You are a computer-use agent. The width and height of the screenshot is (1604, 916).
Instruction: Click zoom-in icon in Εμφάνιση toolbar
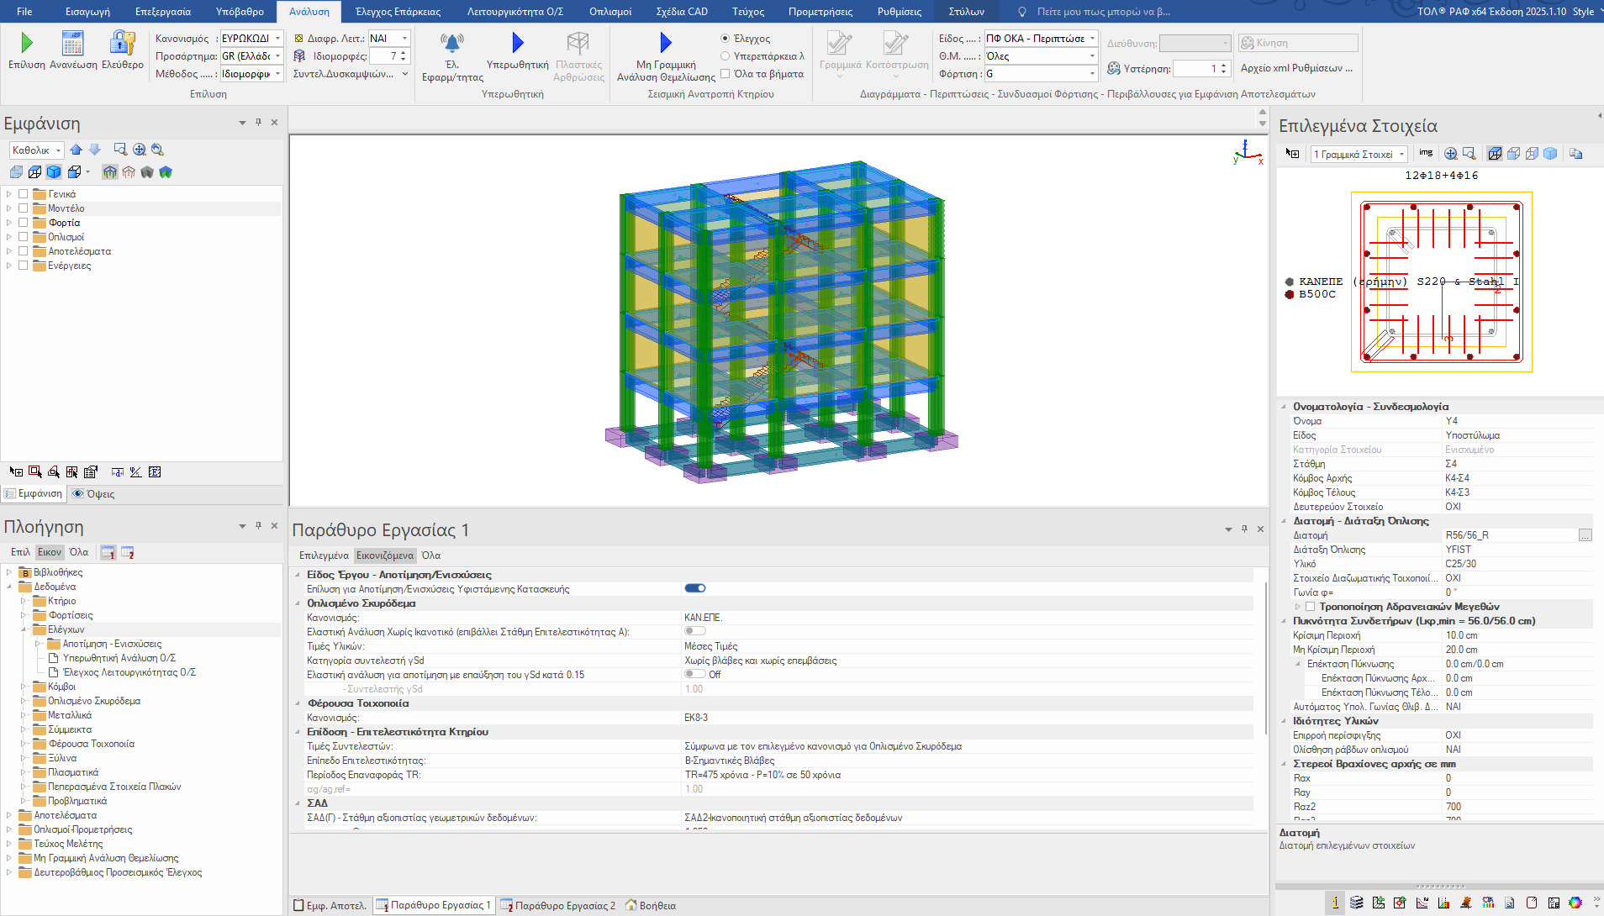pyautogui.click(x=140, y=150)
